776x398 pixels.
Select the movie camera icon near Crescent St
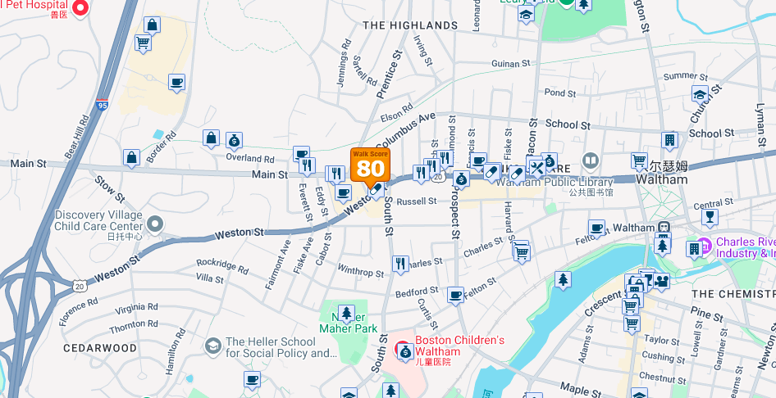(x=662, y=281)
